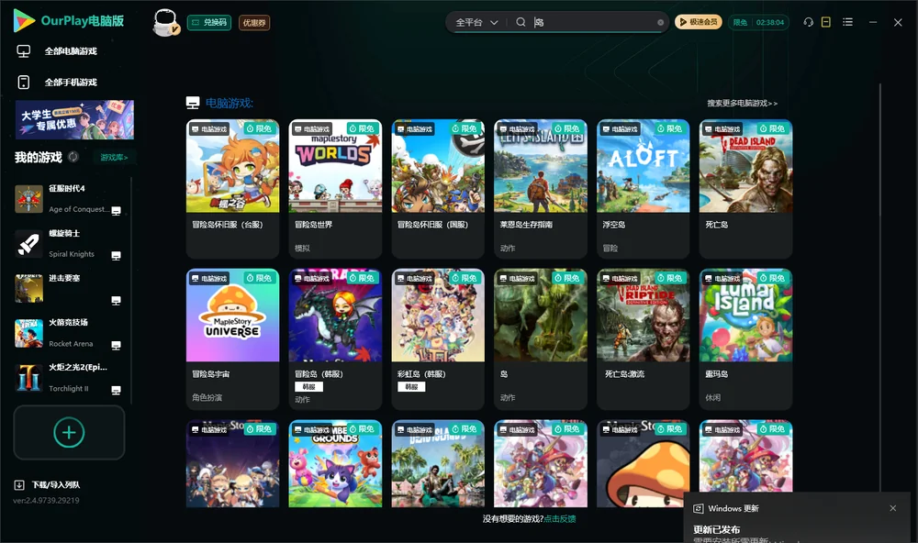Click the yellow mini-mode window icon
The height and width of the screenshot is (543, 918).
pyautogui.click(x=826, y=22)
